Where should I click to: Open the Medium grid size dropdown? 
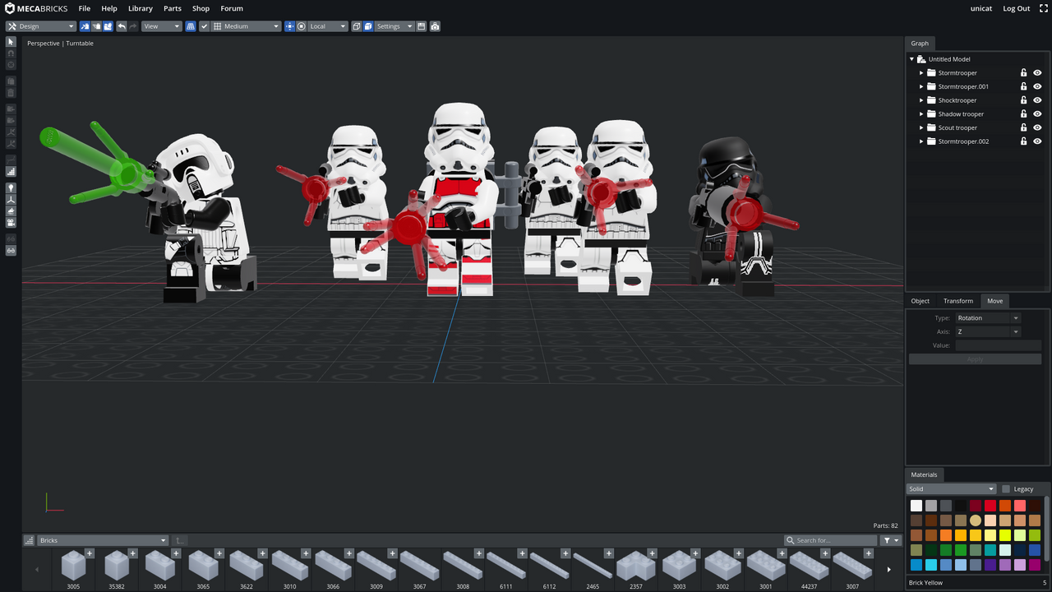coord(247,26)
